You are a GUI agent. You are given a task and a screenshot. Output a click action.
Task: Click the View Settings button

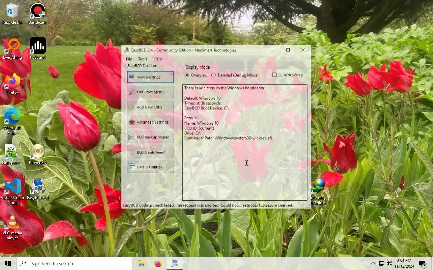pos(150,77)
